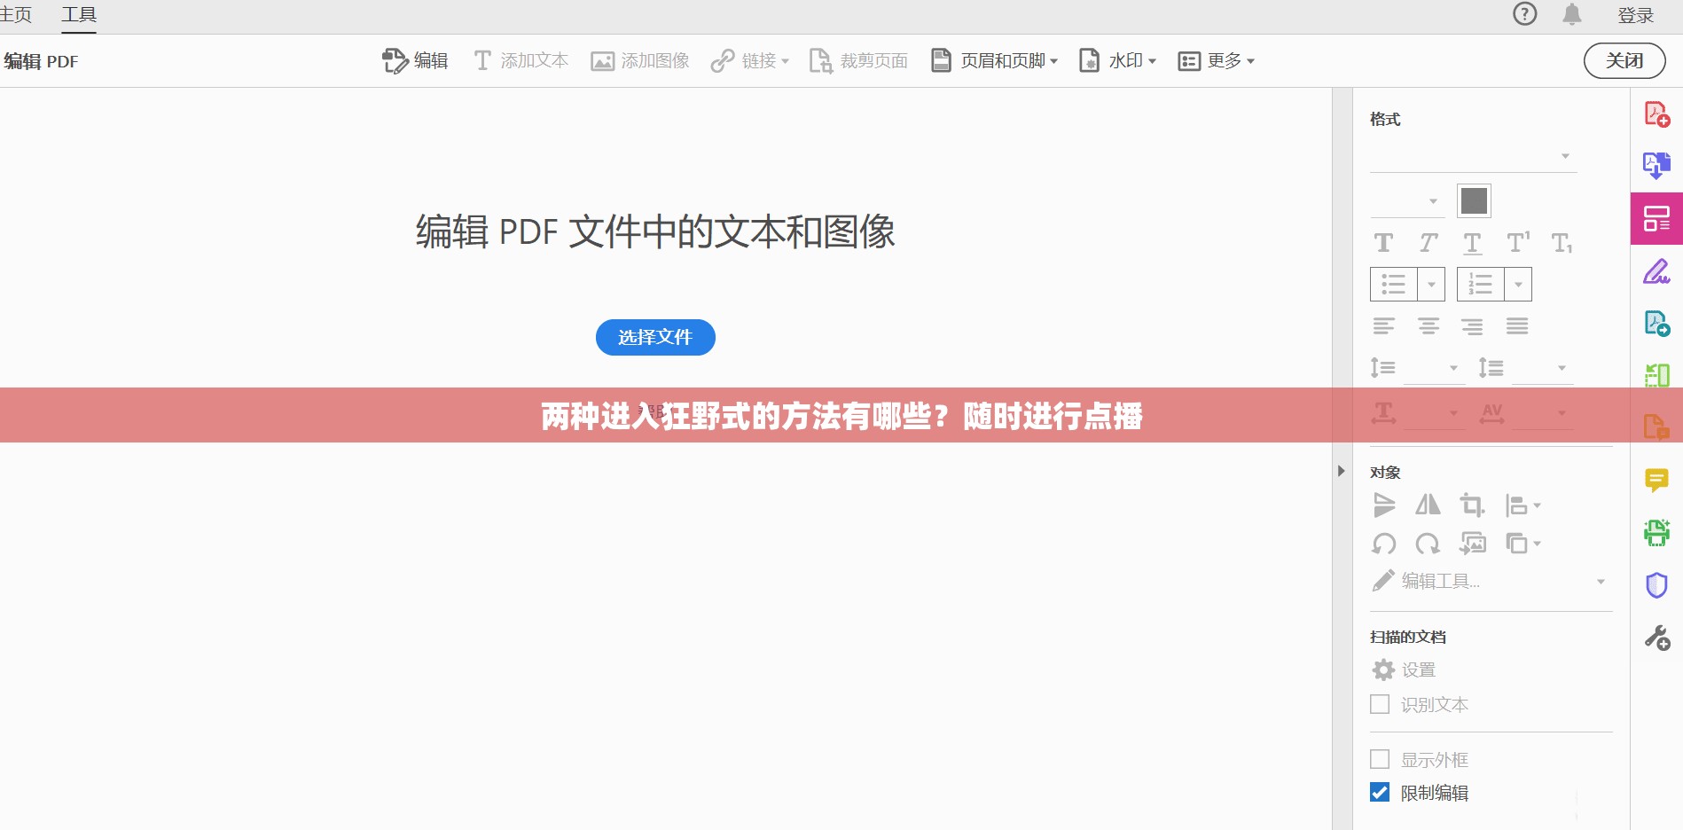Align text right

click(x=1472, y=326)
